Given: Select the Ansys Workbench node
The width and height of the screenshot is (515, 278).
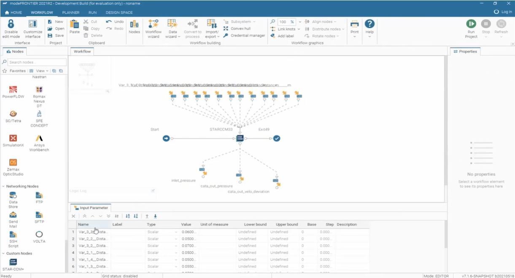Looking at the screenshot, I should [39, 143].
